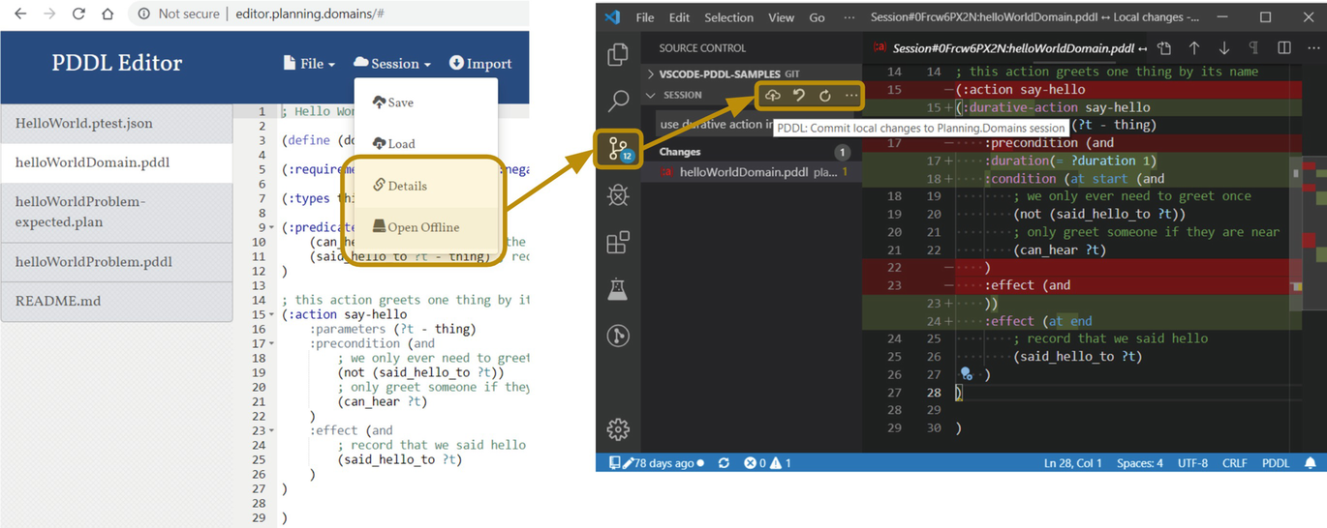1327x528 pixels.
Task: Go to previous change arrow
Action: click(1194, 48)
